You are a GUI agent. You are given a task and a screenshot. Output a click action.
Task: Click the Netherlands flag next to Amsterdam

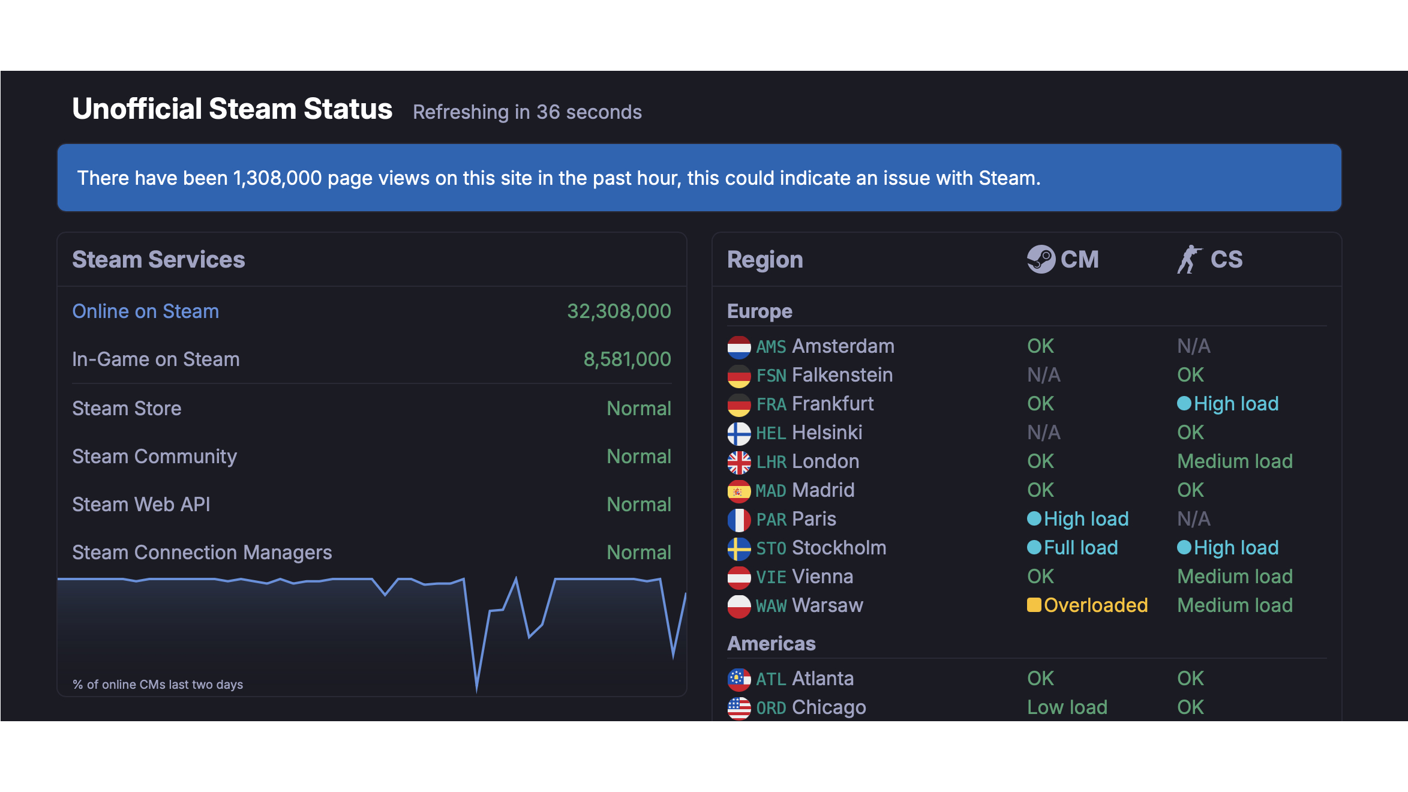(x=738, y=347)
